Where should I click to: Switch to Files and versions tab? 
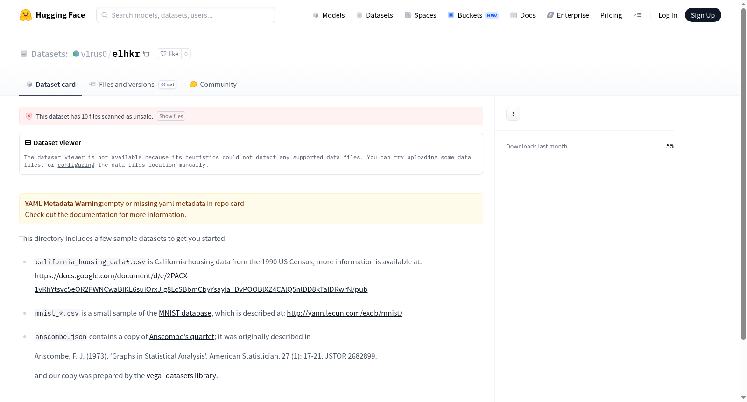click(133, 85)
